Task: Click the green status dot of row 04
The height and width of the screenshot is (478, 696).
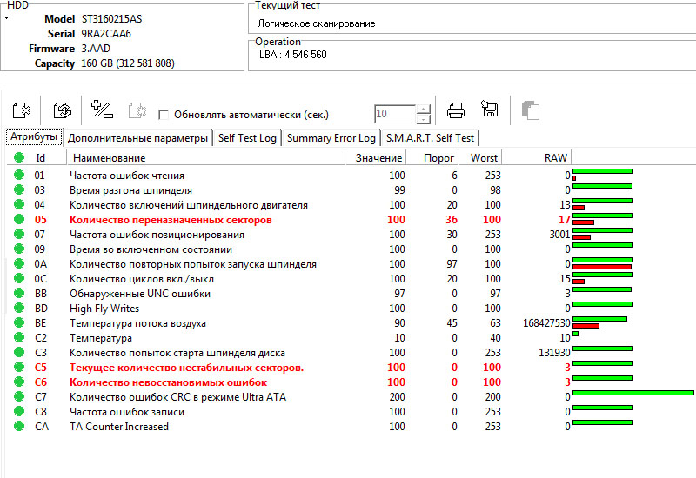Action: 18,204
